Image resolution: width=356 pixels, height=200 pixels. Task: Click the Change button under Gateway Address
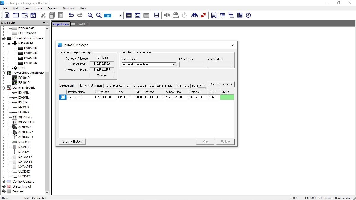(x=102, y=76)
